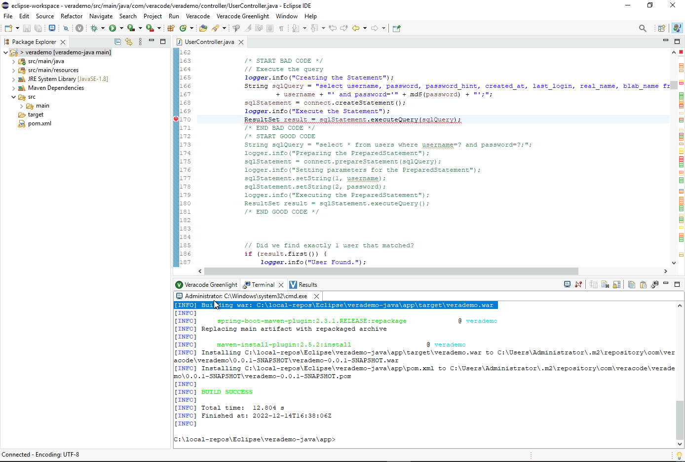The image size is (685, 462).
Task: Click the Save icon in toolbar
Action: 27,28
